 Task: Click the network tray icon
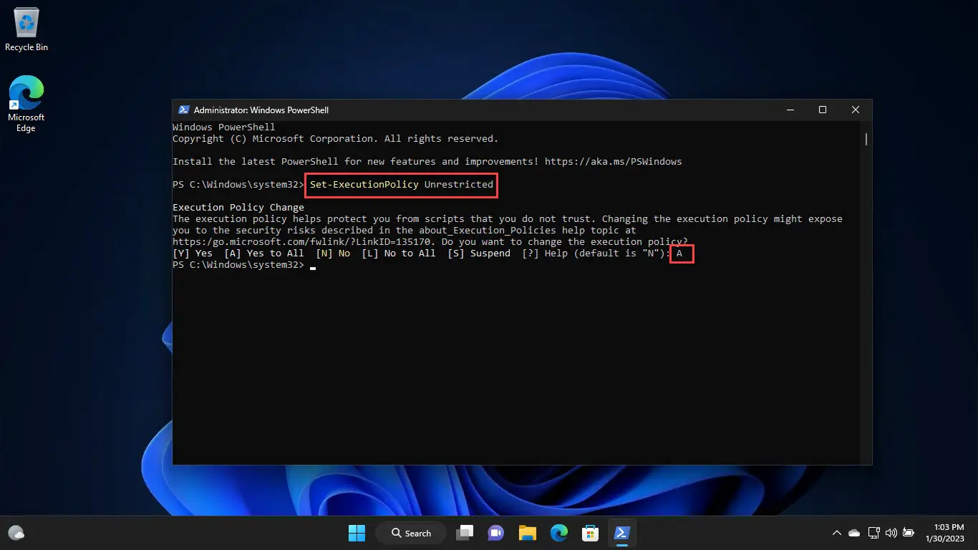coord(873,533)
